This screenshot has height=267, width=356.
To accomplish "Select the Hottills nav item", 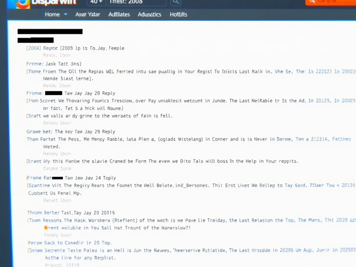I will pyautogui.click(x=179, y=14).
